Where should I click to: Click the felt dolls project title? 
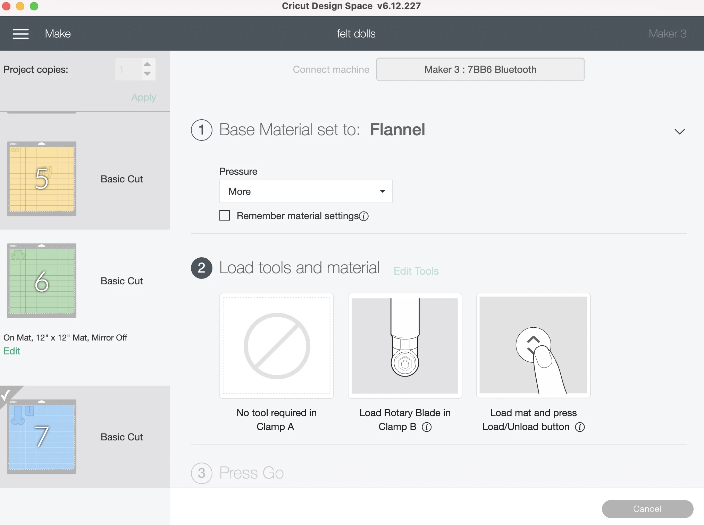[x=356, y=34]
